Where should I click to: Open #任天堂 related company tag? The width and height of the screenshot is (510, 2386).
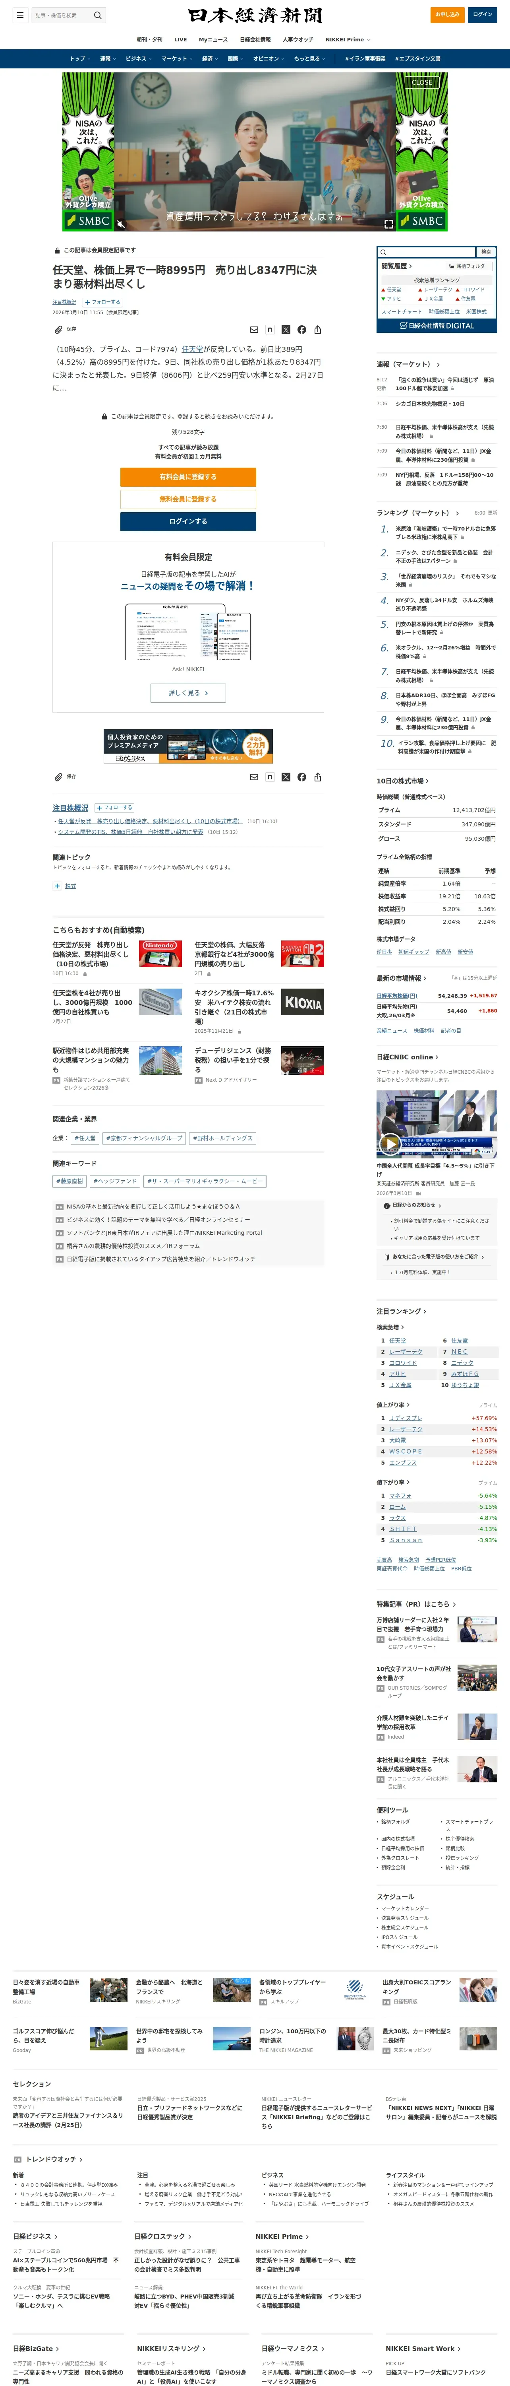(x=85, y=1139)
